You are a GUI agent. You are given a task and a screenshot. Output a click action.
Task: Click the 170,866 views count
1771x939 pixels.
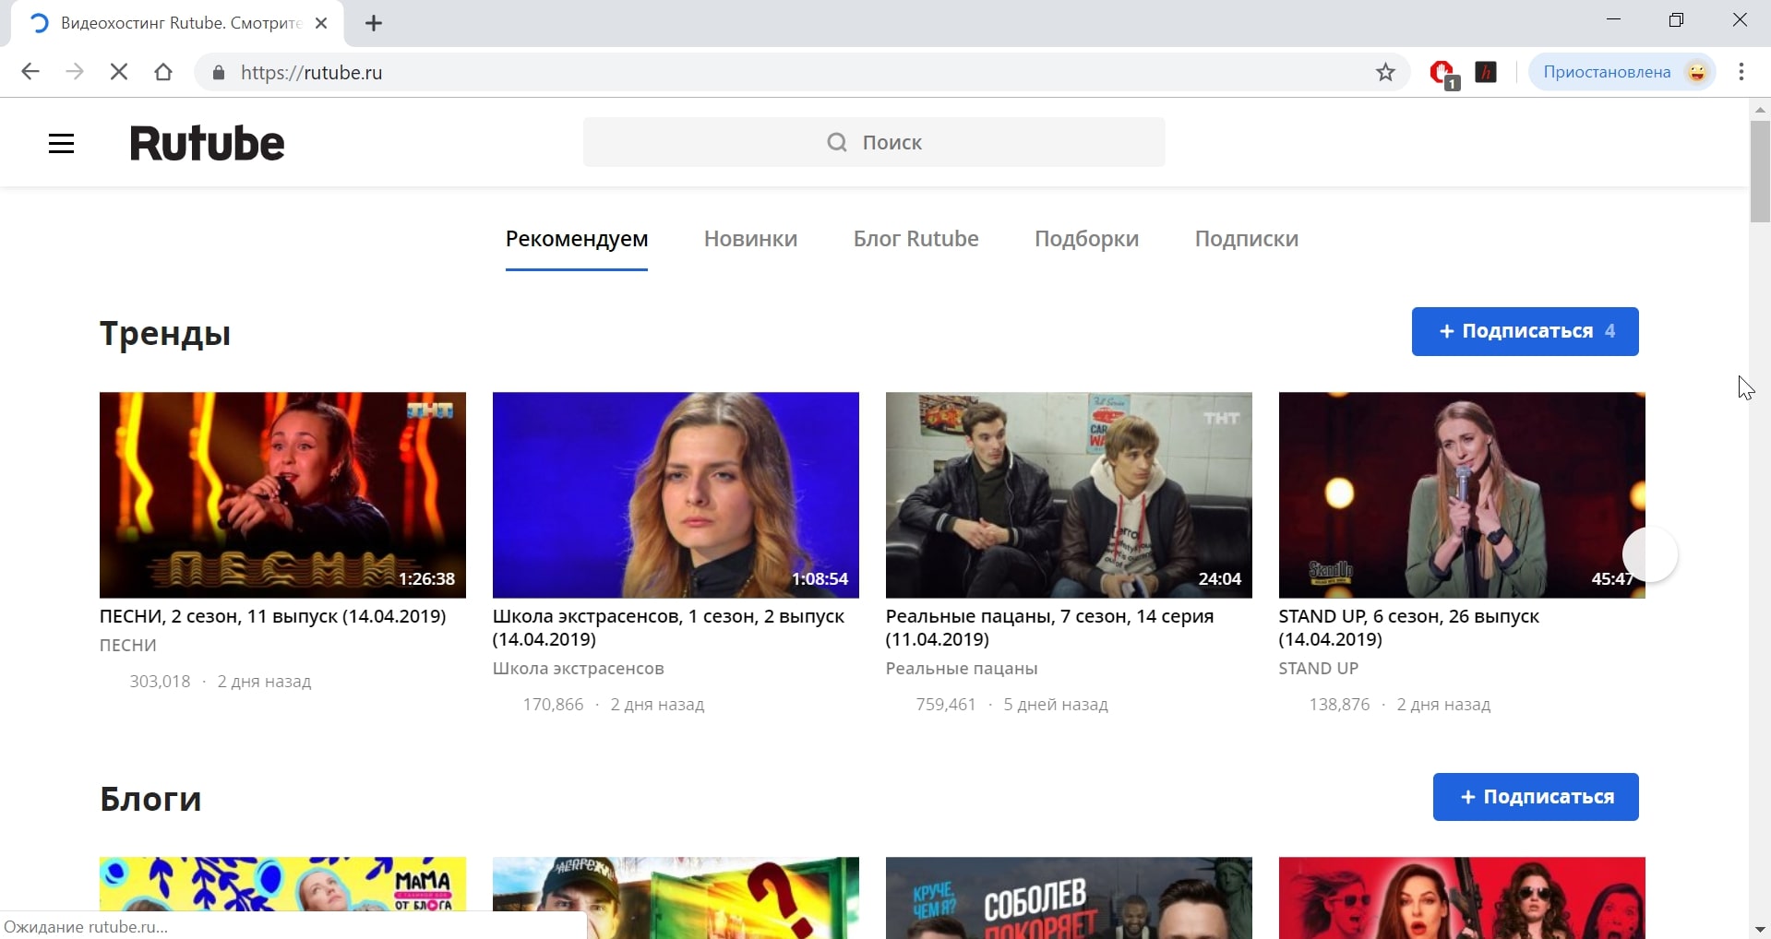tap(553, 705)
